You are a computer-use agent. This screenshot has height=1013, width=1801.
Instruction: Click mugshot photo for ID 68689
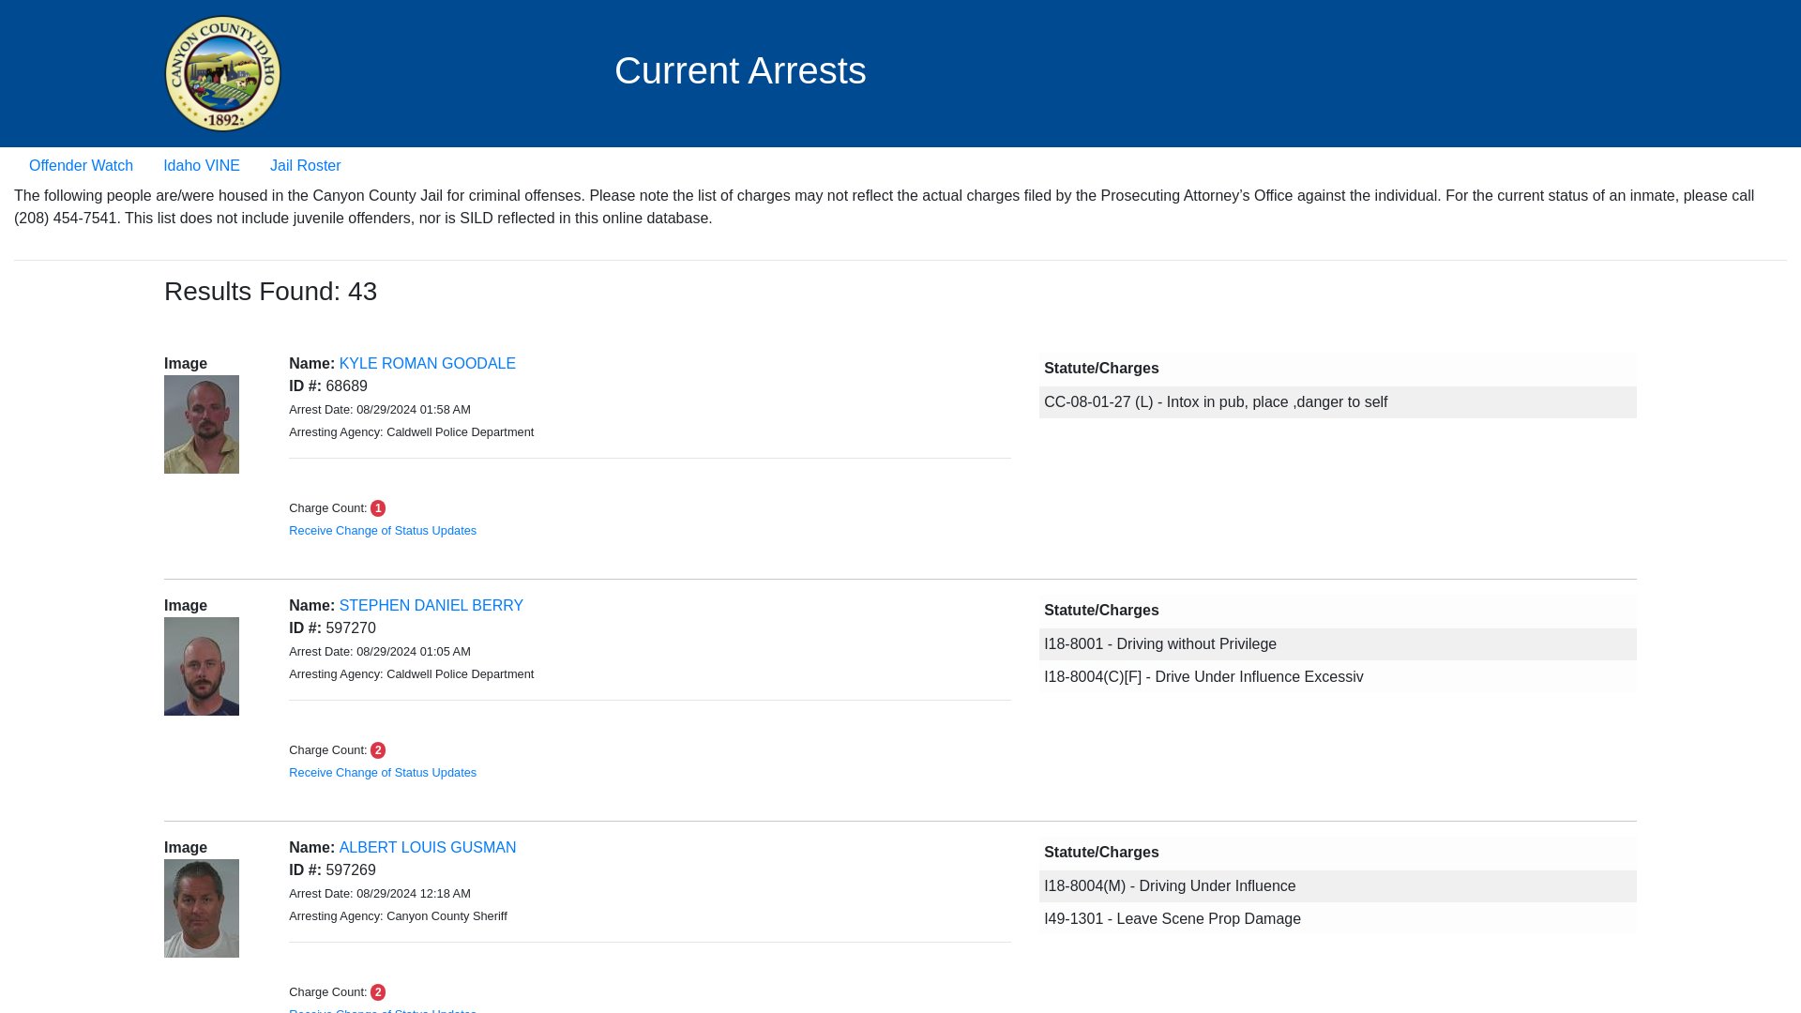202,425
